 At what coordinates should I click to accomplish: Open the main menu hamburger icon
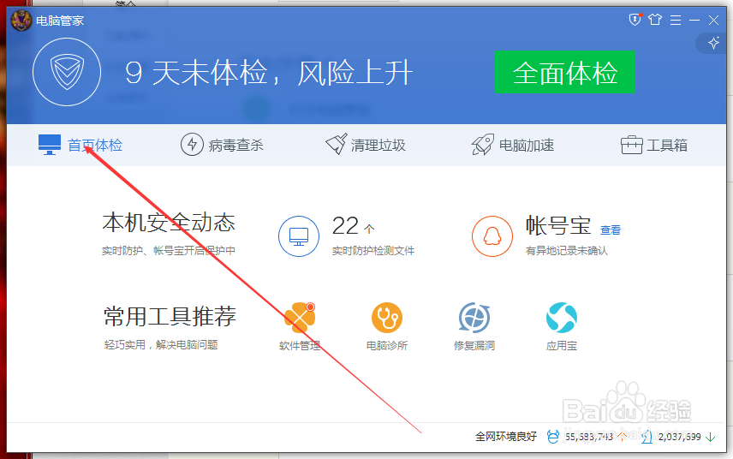click(x=676, y=20)
